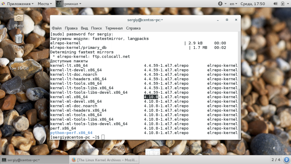Open the Trash desktop icon
291x164 pixels.
pos(19,40)
